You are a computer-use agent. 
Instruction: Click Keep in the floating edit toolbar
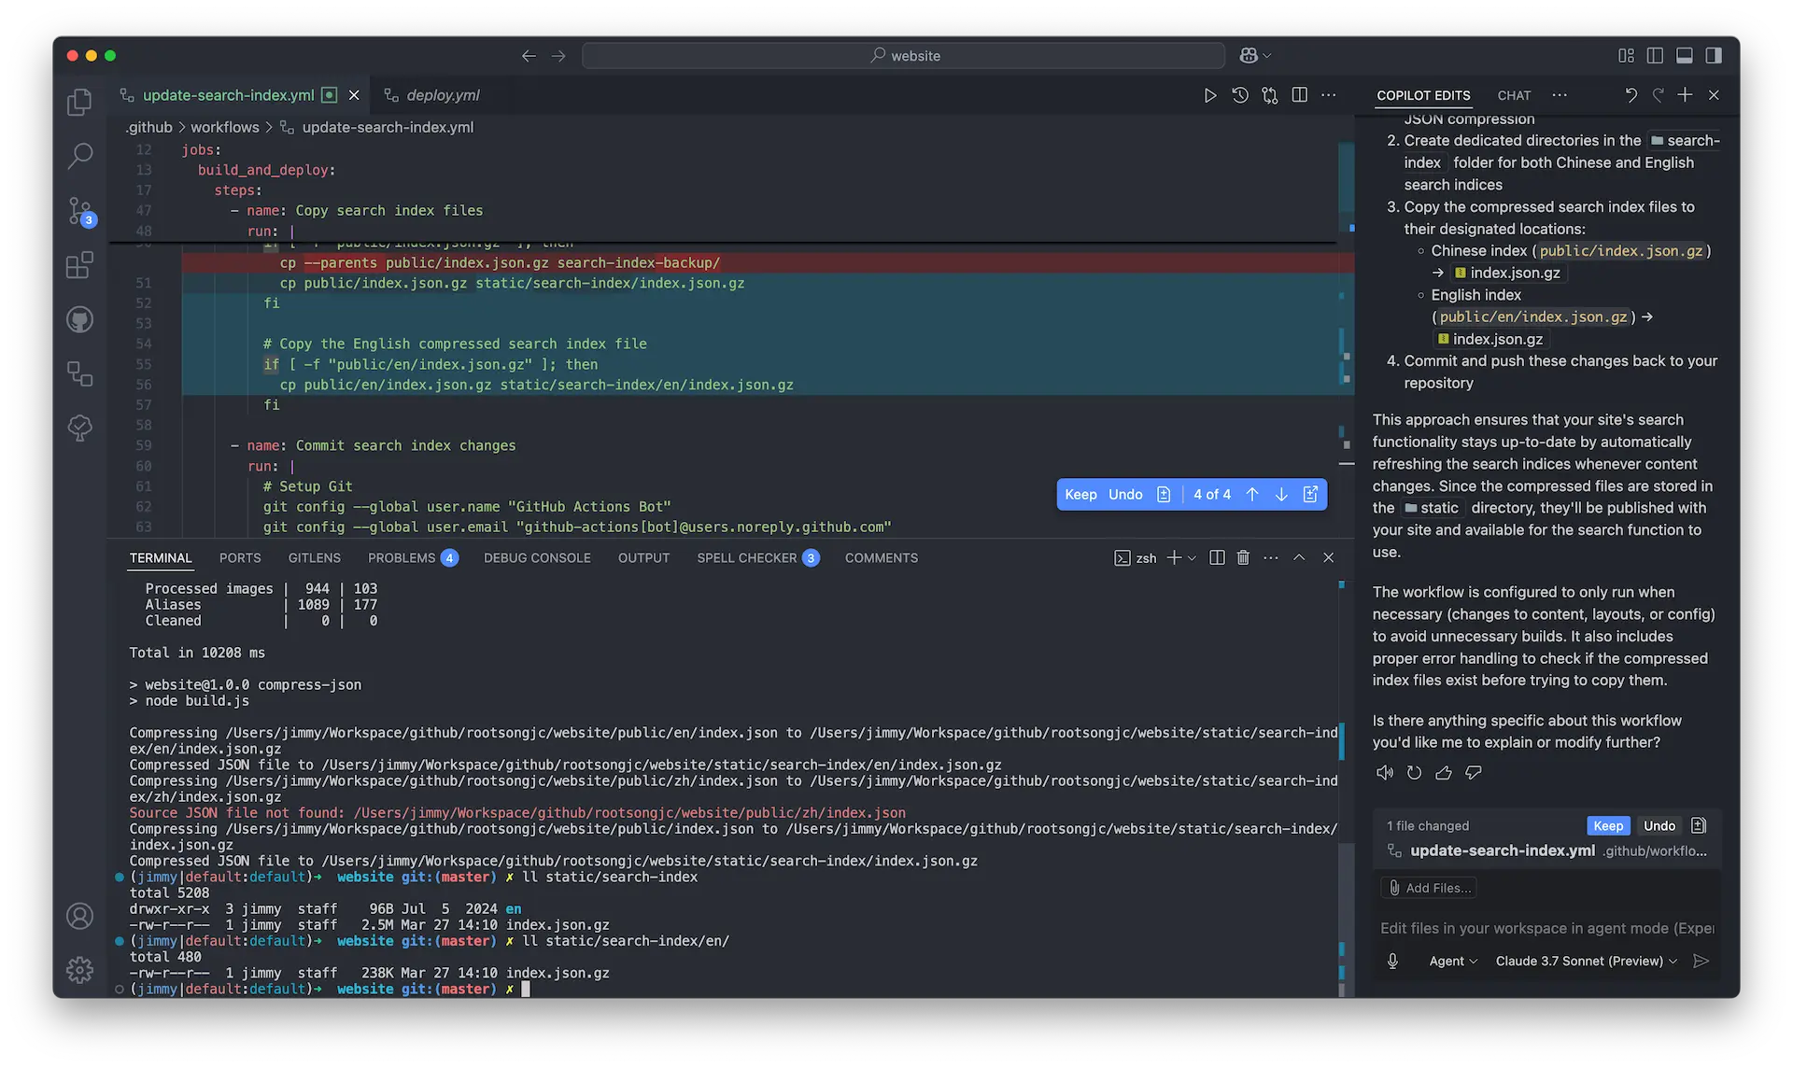1080,495
